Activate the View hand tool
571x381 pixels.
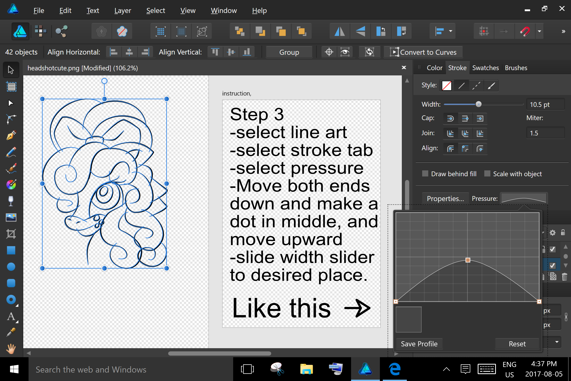tap(11, 349)
